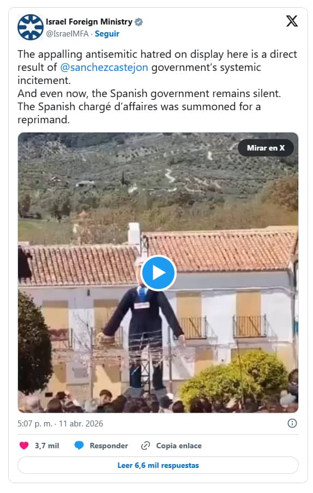
Task: Click the reply speech bubble icon
Action: click(79, 445)
